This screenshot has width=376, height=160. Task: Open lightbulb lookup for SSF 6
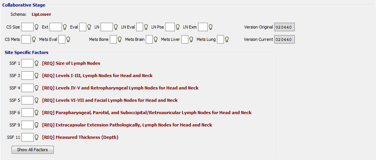37,113
